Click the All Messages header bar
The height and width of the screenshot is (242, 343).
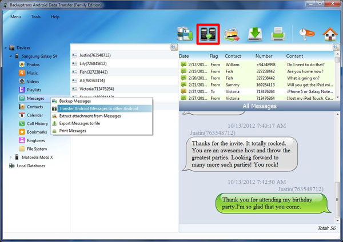click(260, 106)
